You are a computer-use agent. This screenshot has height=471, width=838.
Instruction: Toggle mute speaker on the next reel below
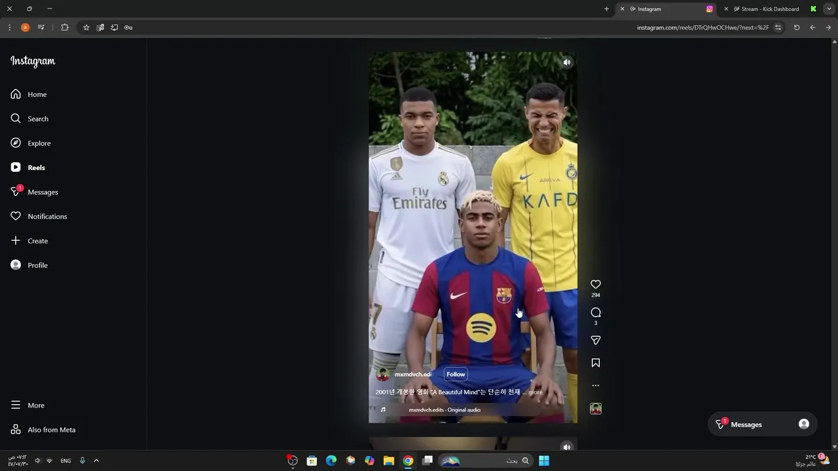(566, 447)
